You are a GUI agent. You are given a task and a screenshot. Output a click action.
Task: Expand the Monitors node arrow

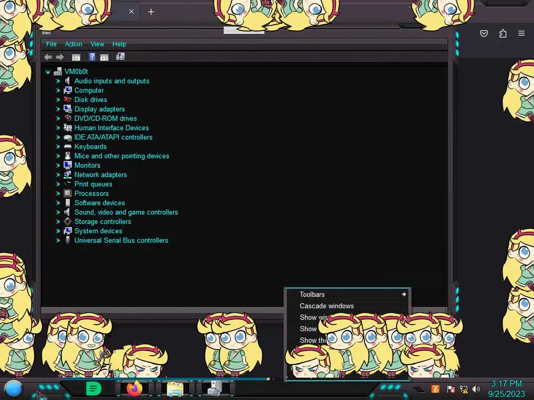point(58,165)
